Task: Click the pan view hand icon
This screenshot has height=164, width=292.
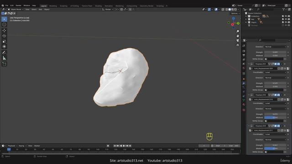Action: [x=238, y=36]
